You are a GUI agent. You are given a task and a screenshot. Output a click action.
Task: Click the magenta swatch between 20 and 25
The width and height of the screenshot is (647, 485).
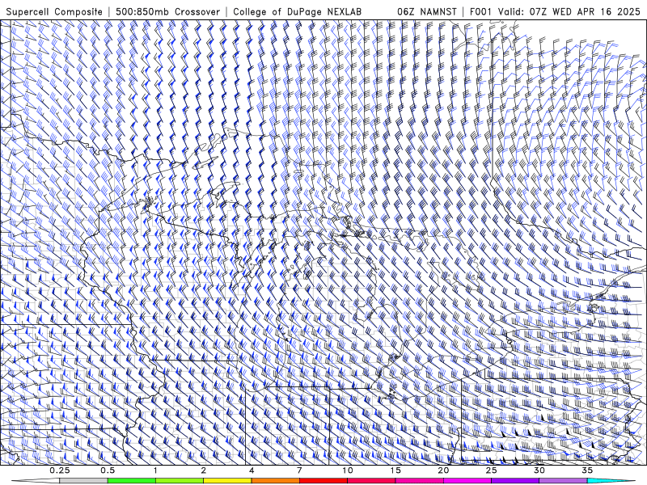click(x=467, y=481)
